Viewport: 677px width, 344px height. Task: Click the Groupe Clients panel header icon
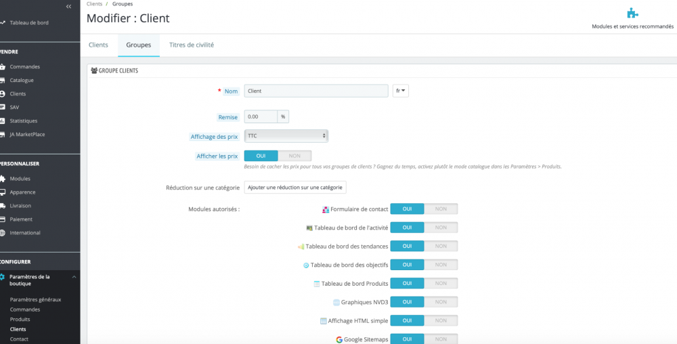94,70
